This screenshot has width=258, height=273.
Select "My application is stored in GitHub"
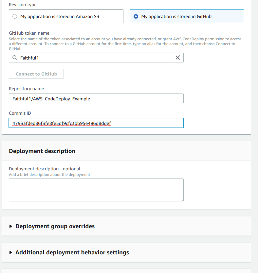(136, 16)
